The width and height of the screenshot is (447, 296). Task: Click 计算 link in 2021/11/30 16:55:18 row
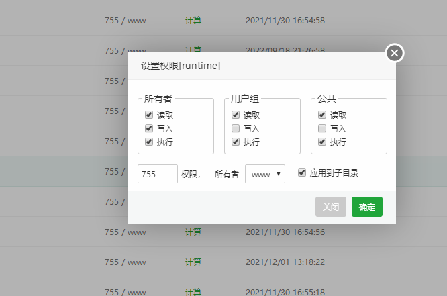pyautogui.click(x=193, y=291)
